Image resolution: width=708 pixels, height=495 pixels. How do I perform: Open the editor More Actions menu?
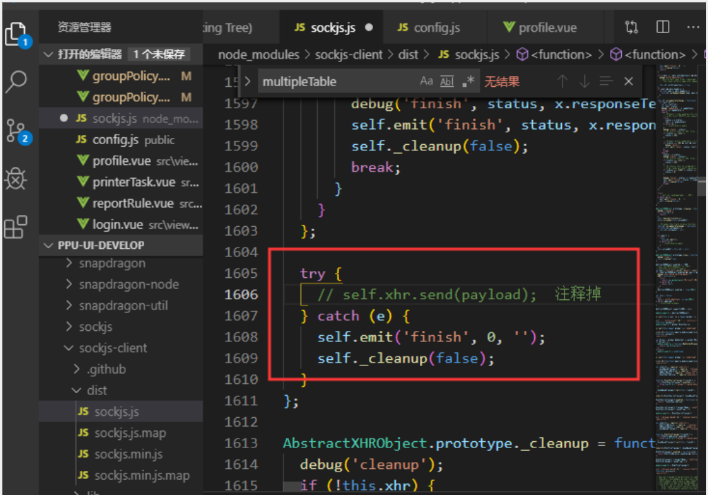[693, 27]
